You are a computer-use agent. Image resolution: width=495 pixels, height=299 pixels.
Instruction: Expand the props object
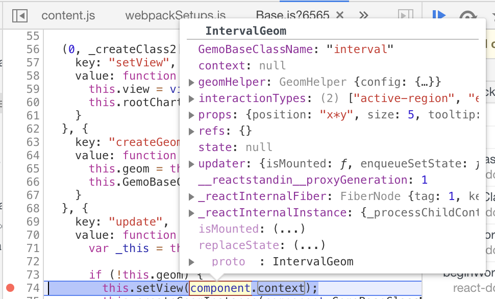pyautogui.click(x=191, y=115)
